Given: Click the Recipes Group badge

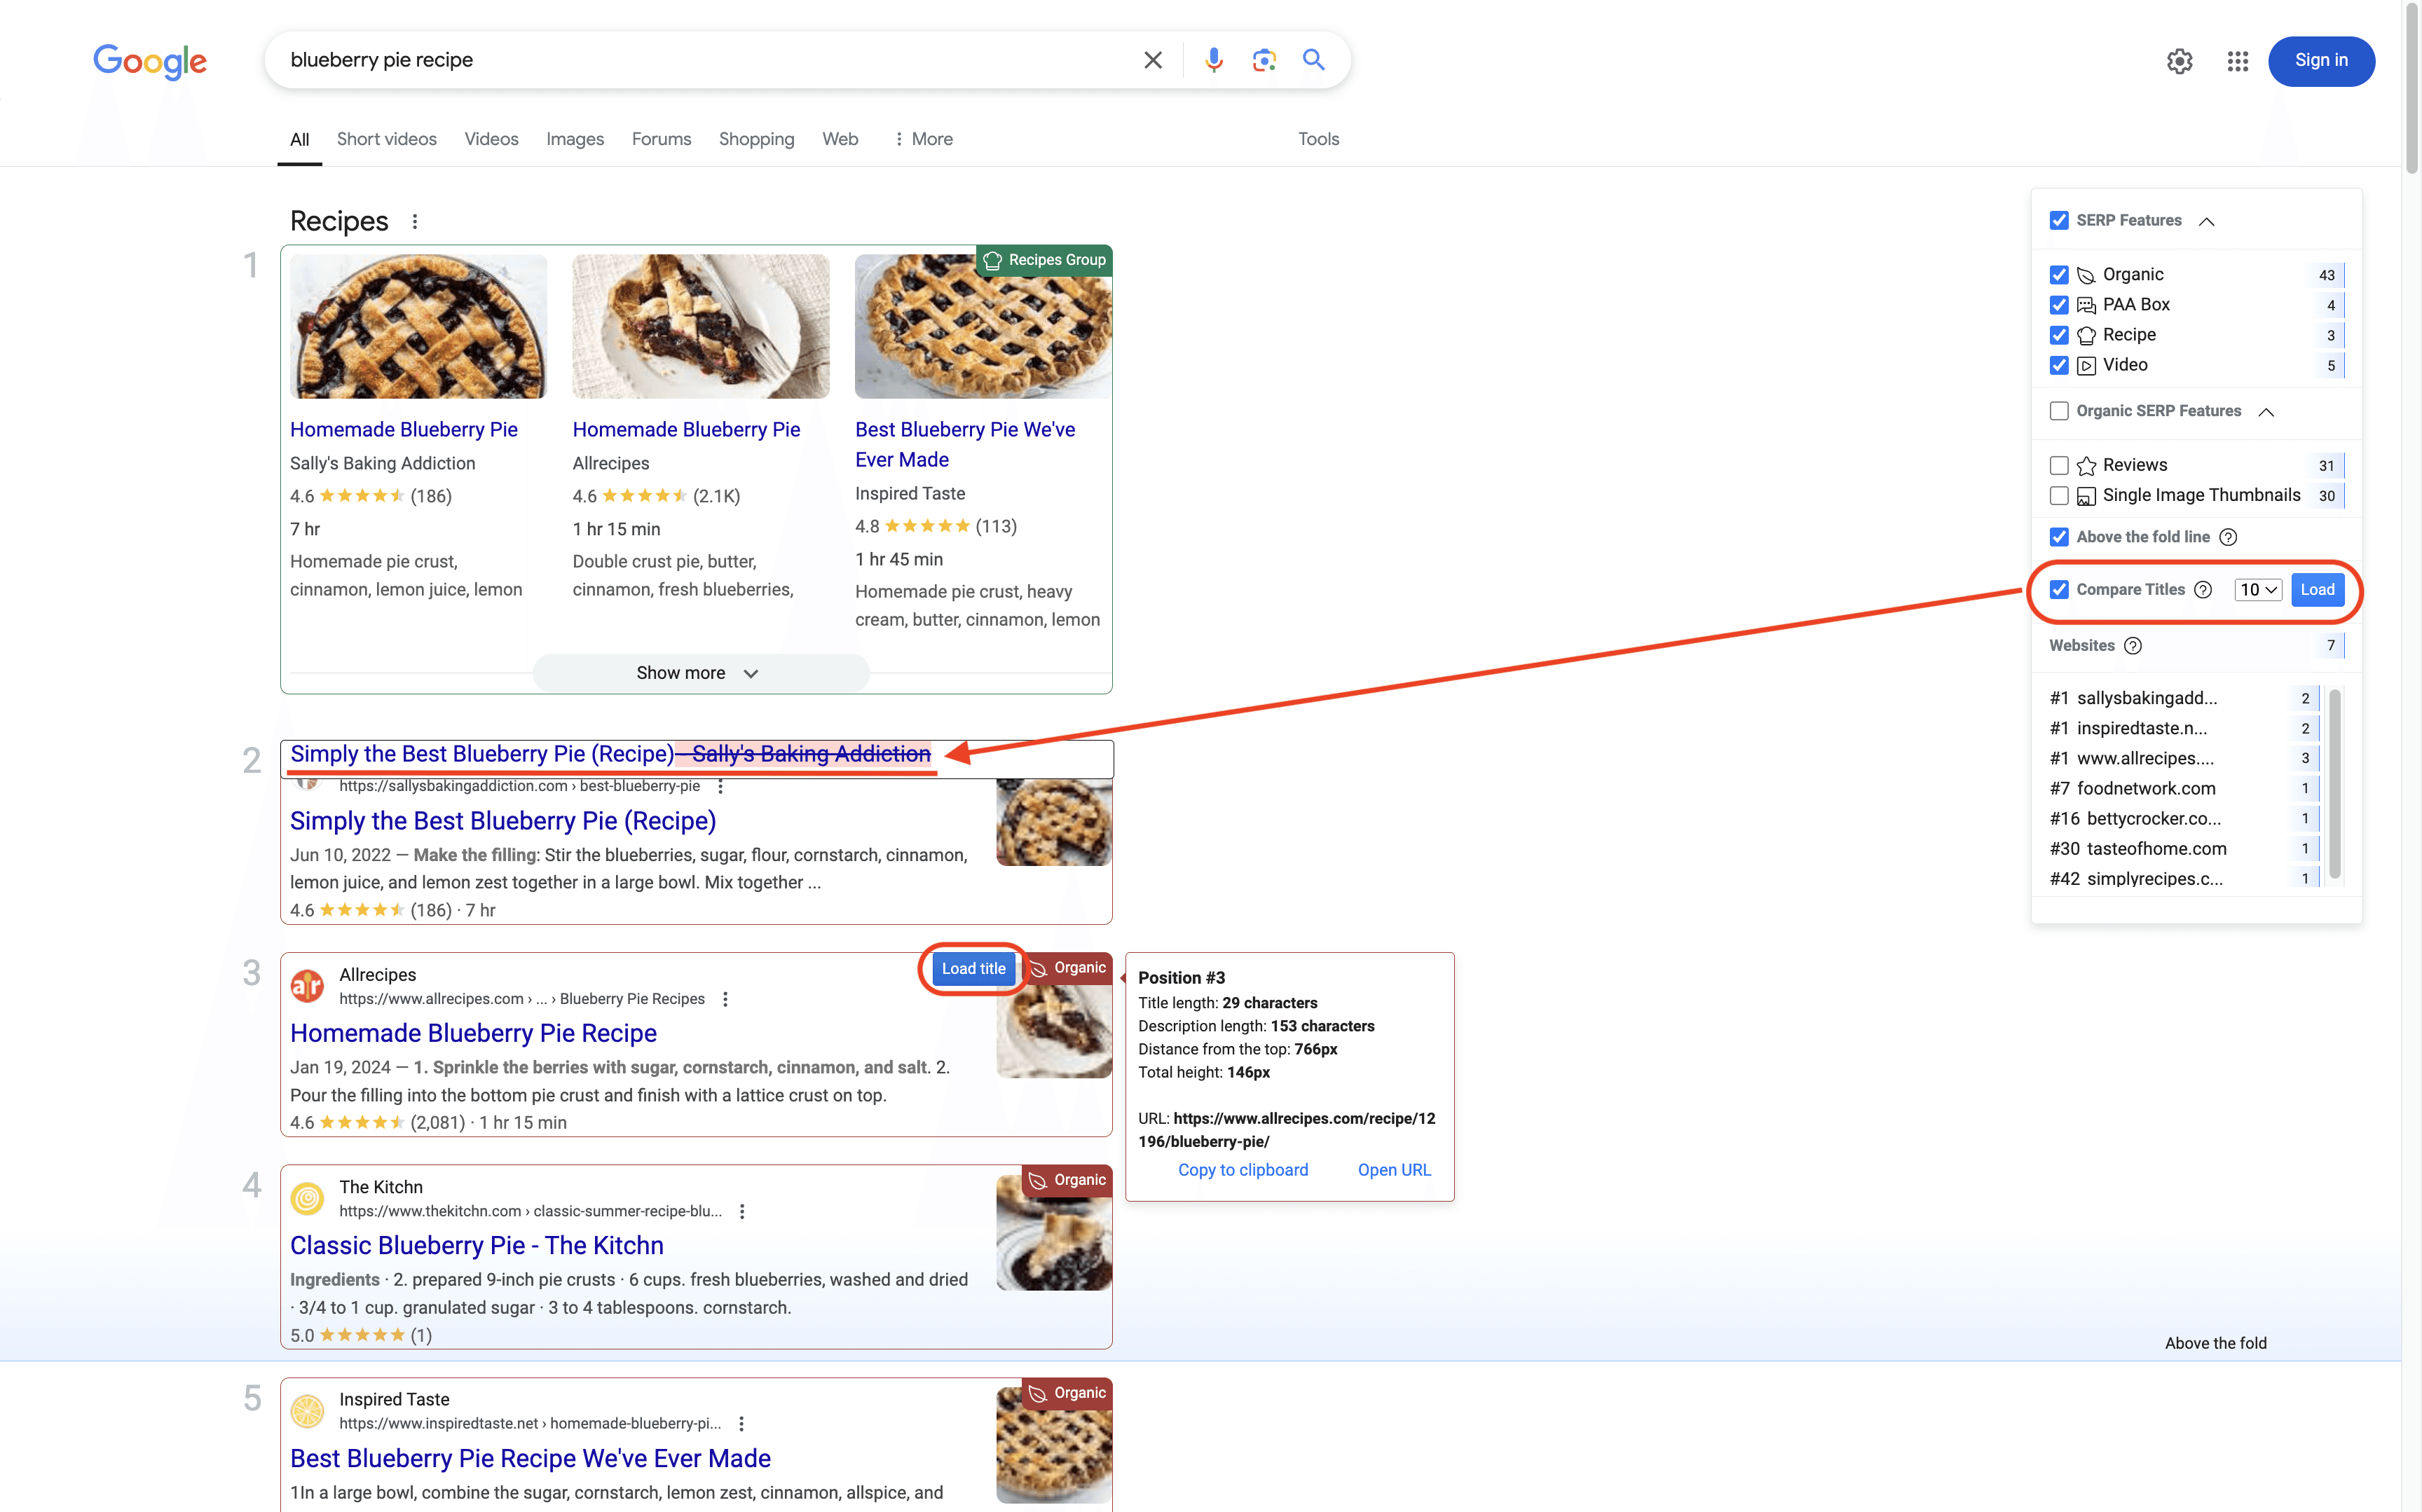Looking at the screenshot, I should 1044,260.
